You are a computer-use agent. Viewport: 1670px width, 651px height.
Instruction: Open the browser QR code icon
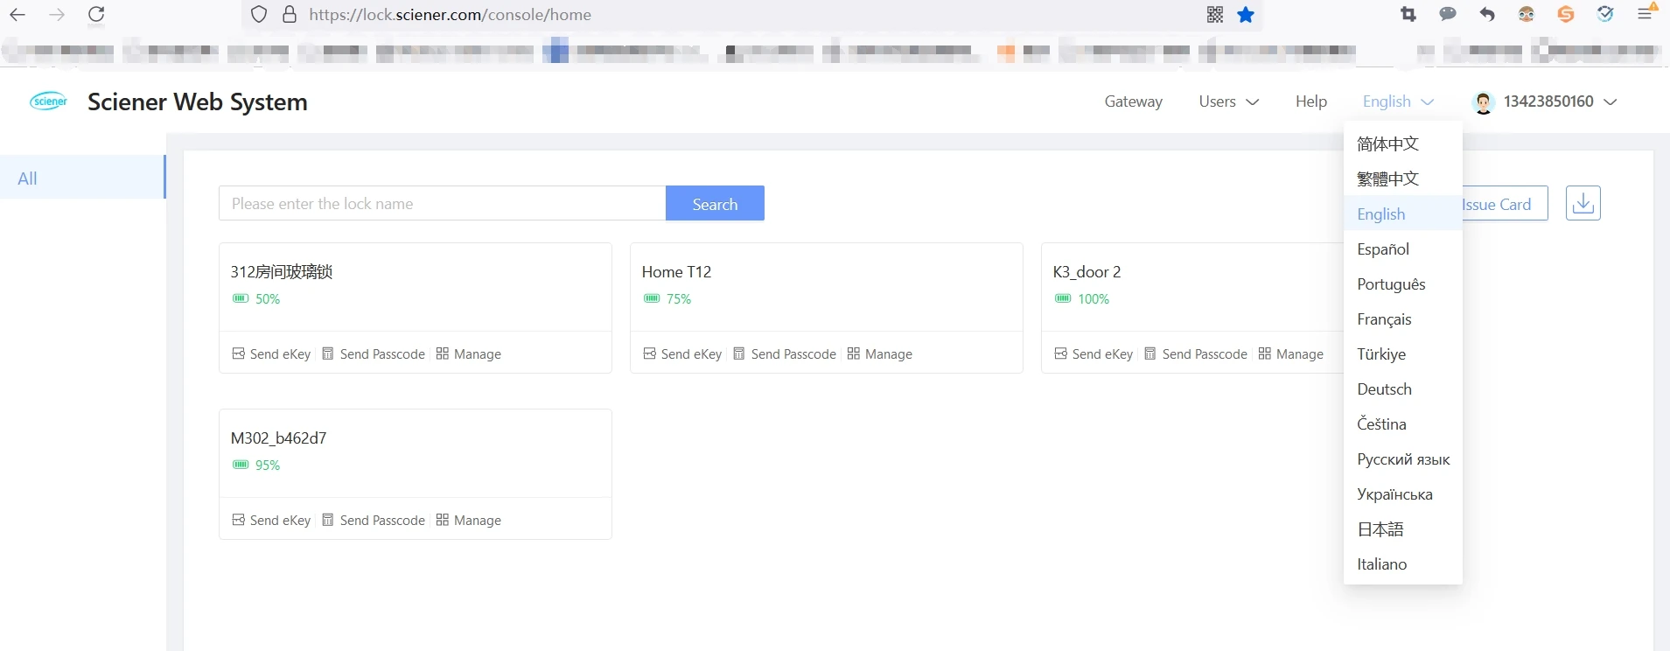click(x=1214, y=14)
